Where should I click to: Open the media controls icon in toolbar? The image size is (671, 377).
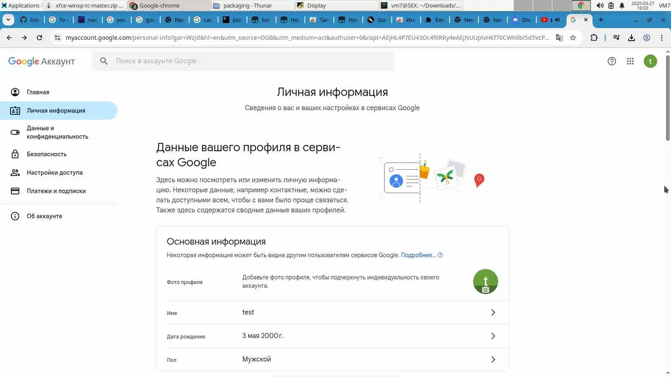(x=616, y=38)
